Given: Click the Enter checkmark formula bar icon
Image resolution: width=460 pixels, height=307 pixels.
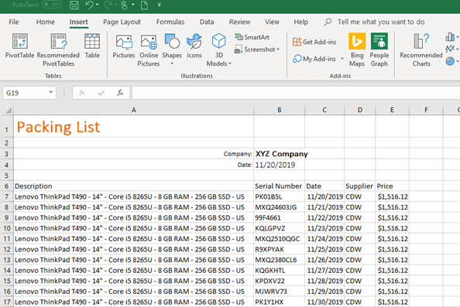Looking at the screenshot, I should click(101, 93).
